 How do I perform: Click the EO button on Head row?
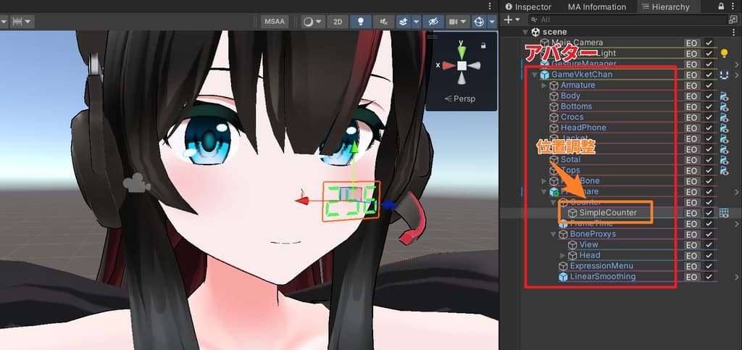(x=691, y=255)
